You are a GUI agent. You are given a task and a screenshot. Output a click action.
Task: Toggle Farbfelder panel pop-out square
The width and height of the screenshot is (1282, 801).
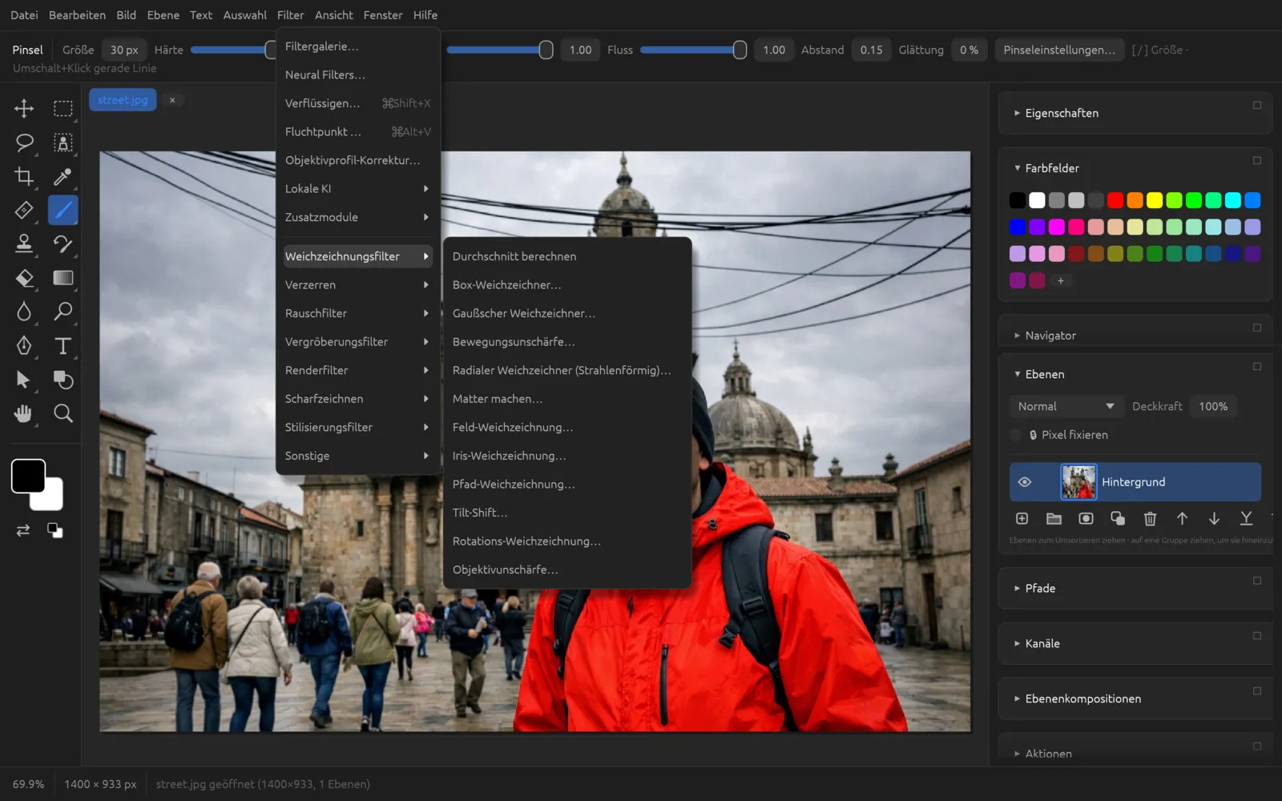[1256, 160]
